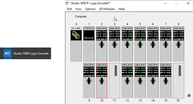
Task: Toggle the key switch on slot 14
Action: point(153,81)
